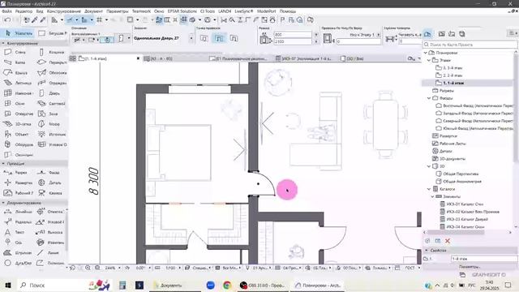This screenshot has height=292, width=519.
Task: Switch navigator to View Map
Action: pyautogui.click(x=441, y=34)
